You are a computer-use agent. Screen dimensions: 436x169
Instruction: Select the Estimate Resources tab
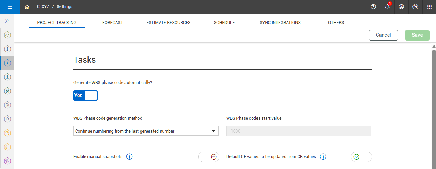point(168,23)
